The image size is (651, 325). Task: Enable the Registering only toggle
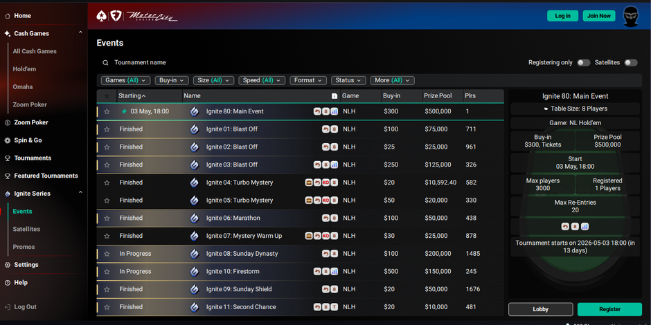[583, 62]
